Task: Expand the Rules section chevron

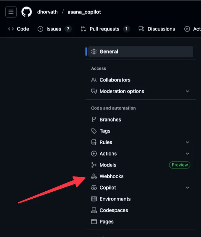Action: coord(188,142)
